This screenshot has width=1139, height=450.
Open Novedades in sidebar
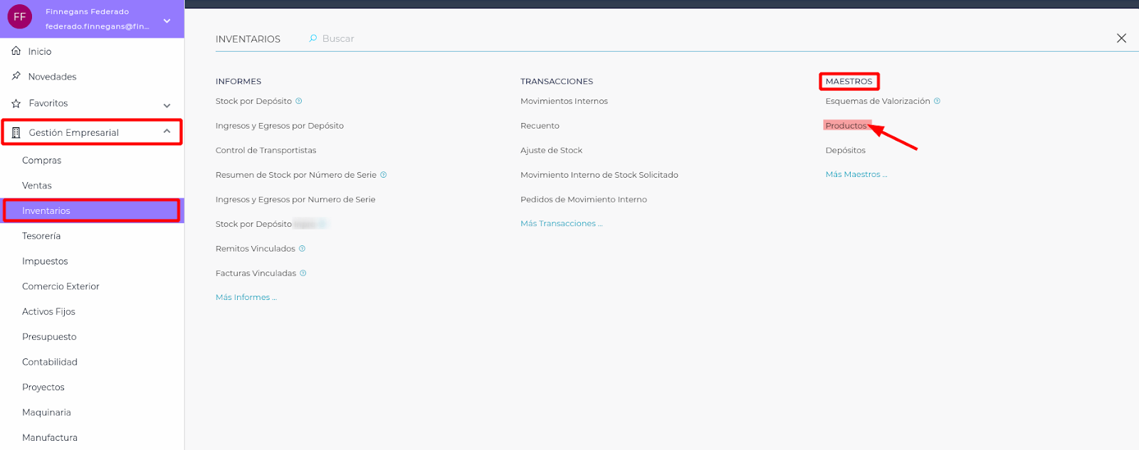52,77
